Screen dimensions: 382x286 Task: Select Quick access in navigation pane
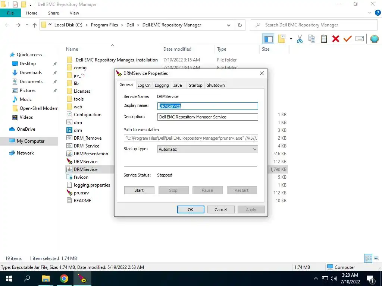(x=29, y=55)
